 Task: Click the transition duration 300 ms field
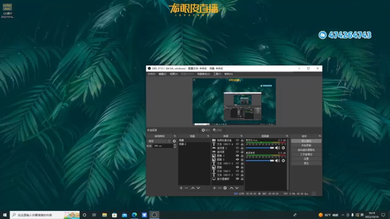[x=163, y=146]
